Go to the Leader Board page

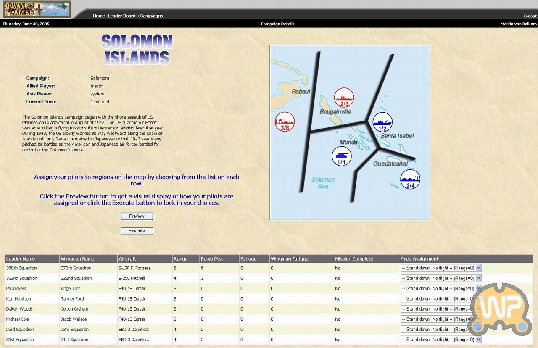pyautogui.click(x=121, y=16)
